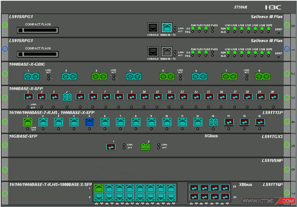Click the FAN OK LED on slot 0

(193, 28)
